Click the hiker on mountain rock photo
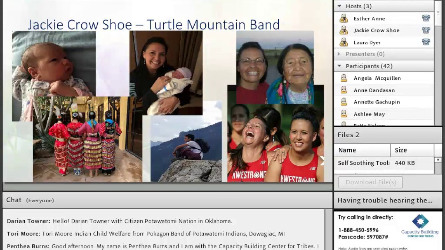 [186, 149]
